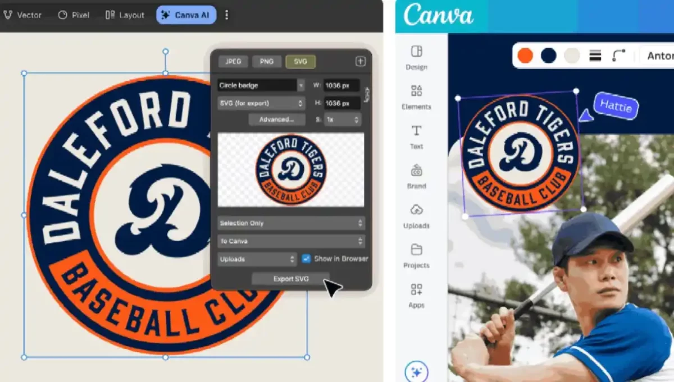
Task: Open the three-dot more options menu
Action: (x=227, y=15)
